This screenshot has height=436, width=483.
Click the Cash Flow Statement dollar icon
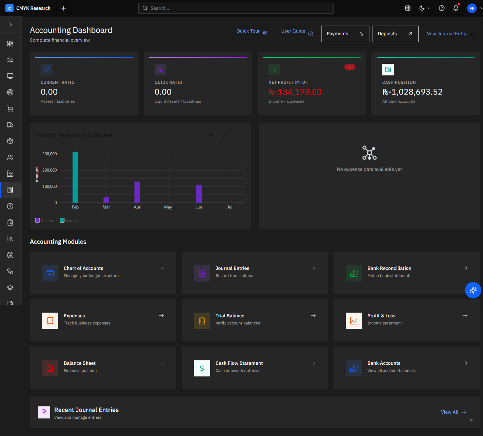[x=202, y=368]
